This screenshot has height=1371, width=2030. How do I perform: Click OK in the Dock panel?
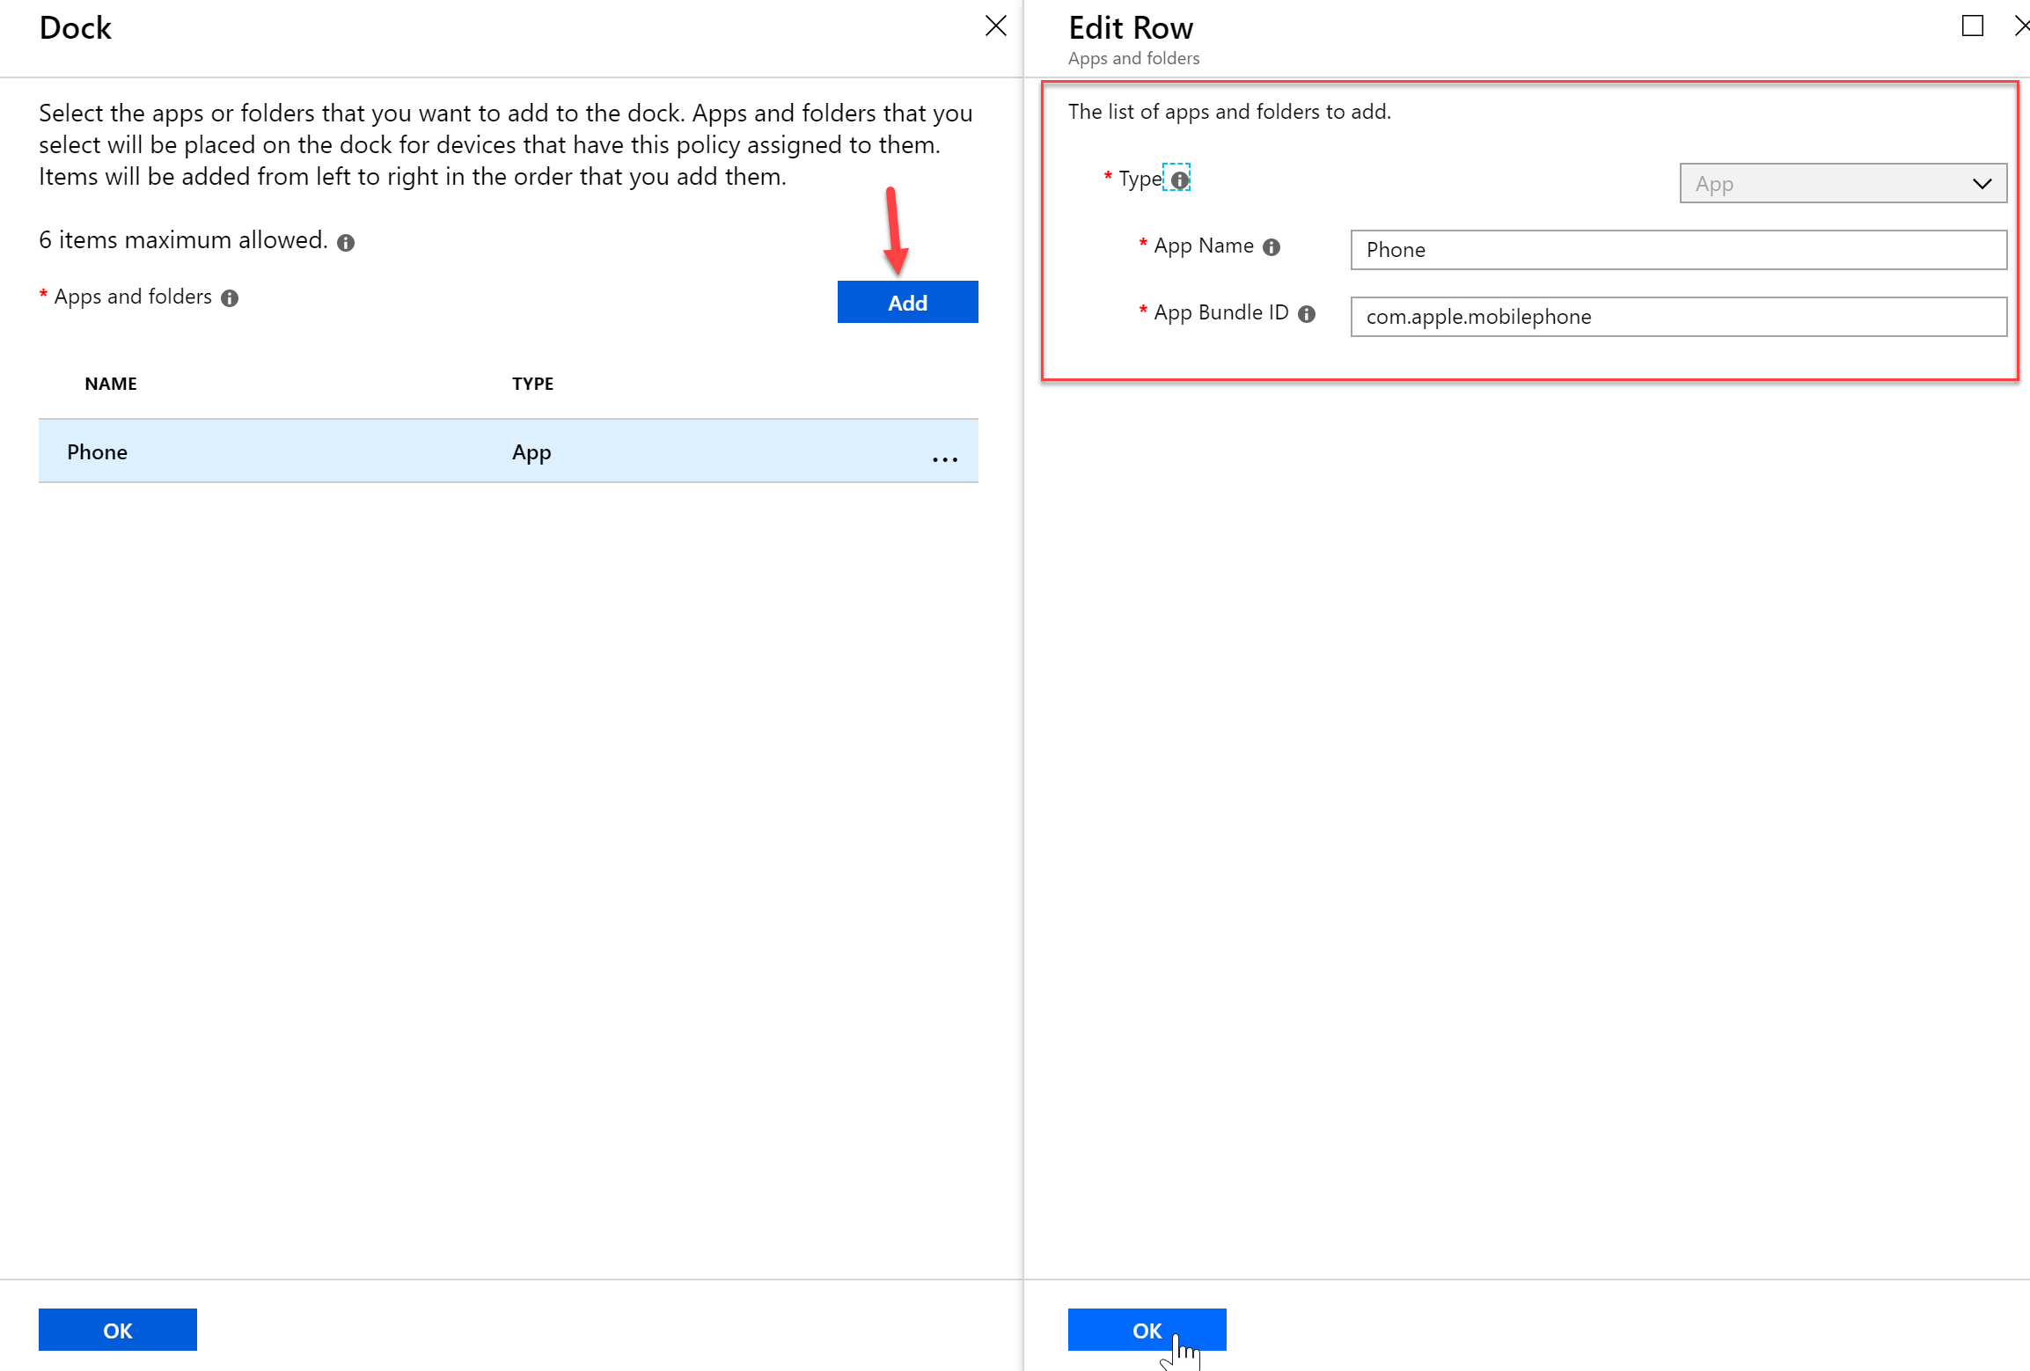click(118, 1330)
